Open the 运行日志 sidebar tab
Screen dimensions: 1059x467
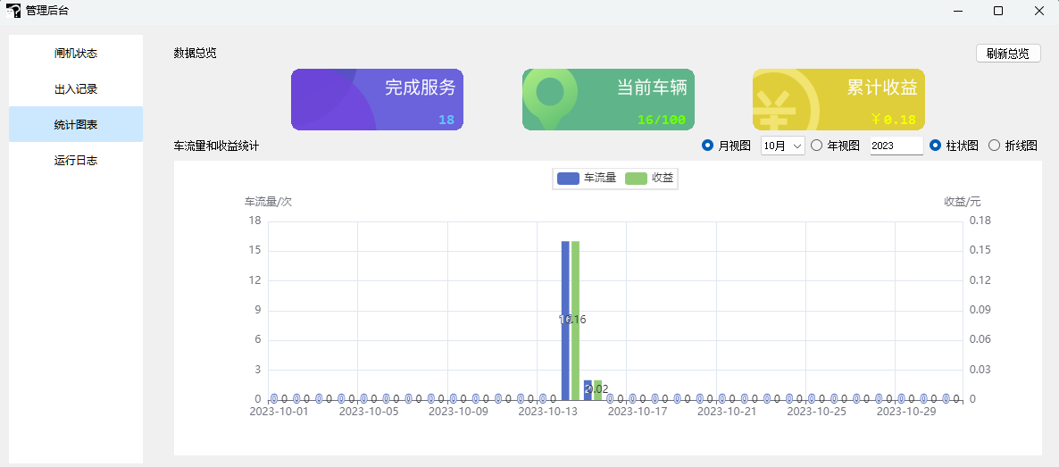(76, 161)
